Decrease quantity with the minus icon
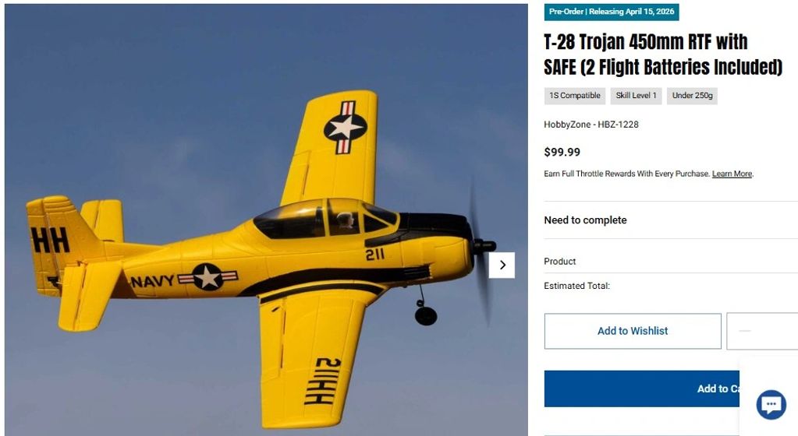The image size is (798, 436). tap(744, 331)
